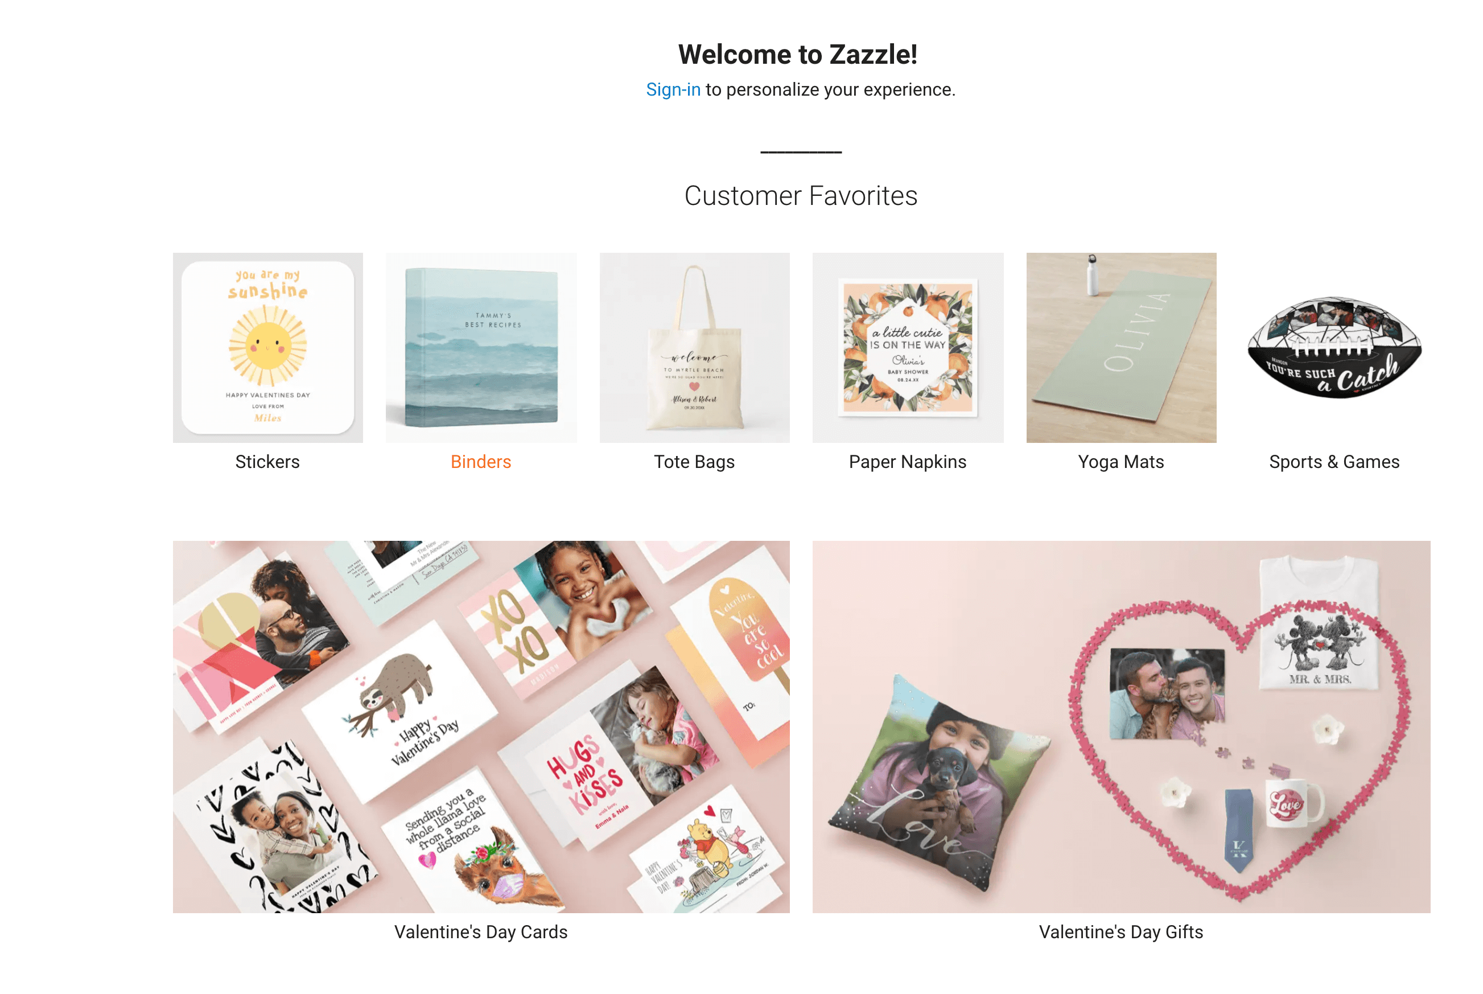View the Paper Napkins product image
The width and height of the screenshot is (1483, 994).
coord(908,347)
